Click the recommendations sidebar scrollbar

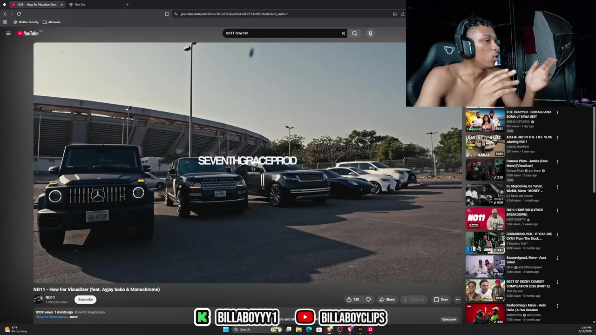point(594,149)
